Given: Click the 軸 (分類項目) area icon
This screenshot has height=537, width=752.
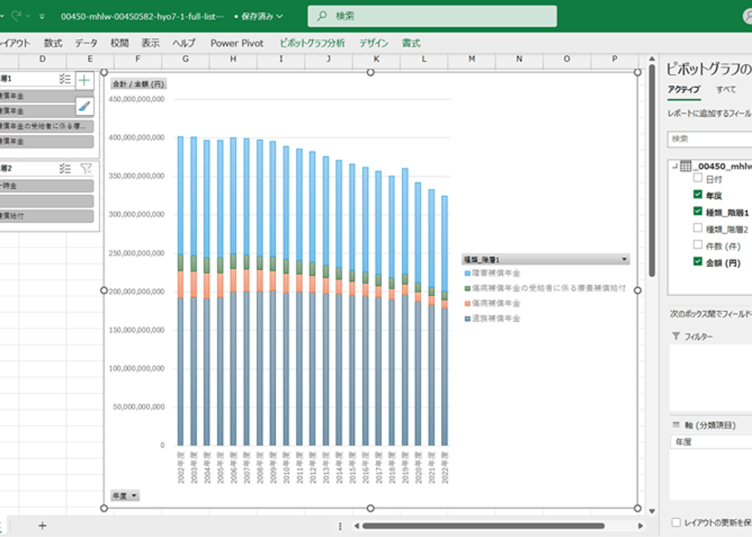Looking at the screenshot, I should 676,425.
